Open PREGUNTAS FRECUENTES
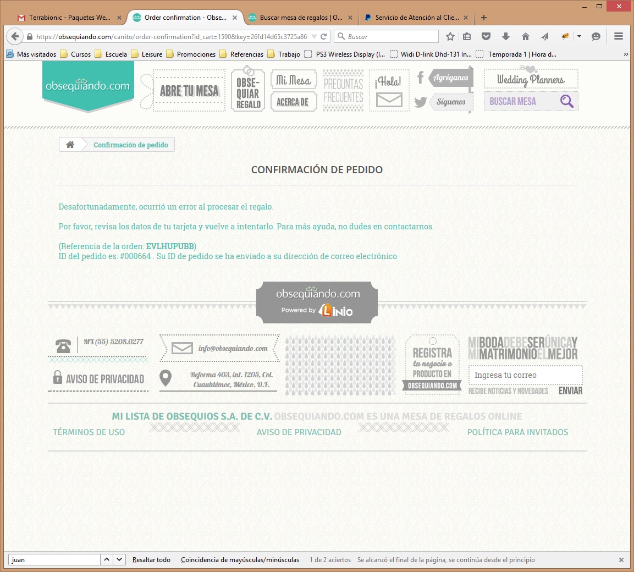634x572 pixels. click(x=343, y=90)
